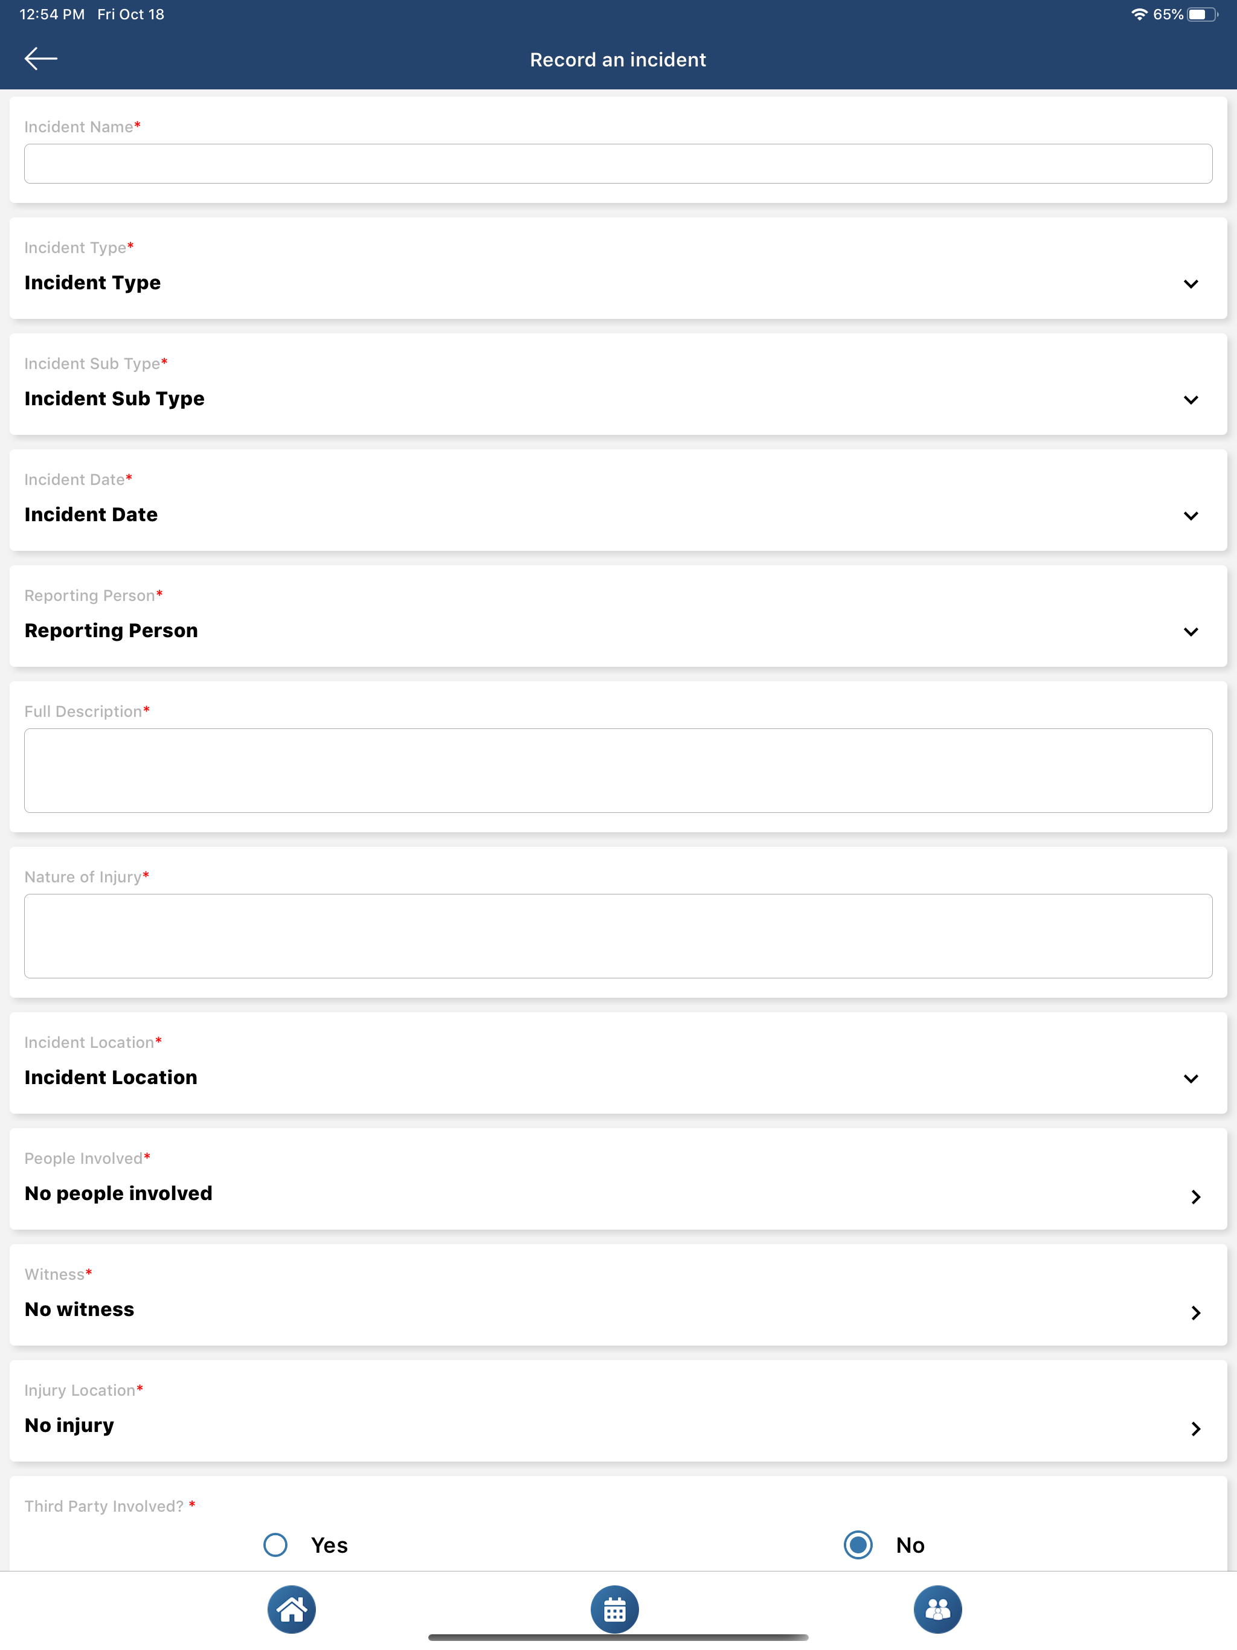Select Yes for Third Party Involved
1237x1650 pixels.
(x=275, y=1545)
